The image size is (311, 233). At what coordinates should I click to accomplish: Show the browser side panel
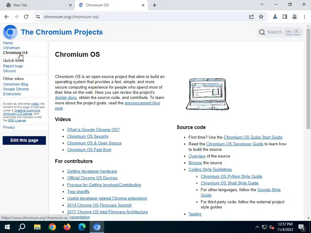285,17
